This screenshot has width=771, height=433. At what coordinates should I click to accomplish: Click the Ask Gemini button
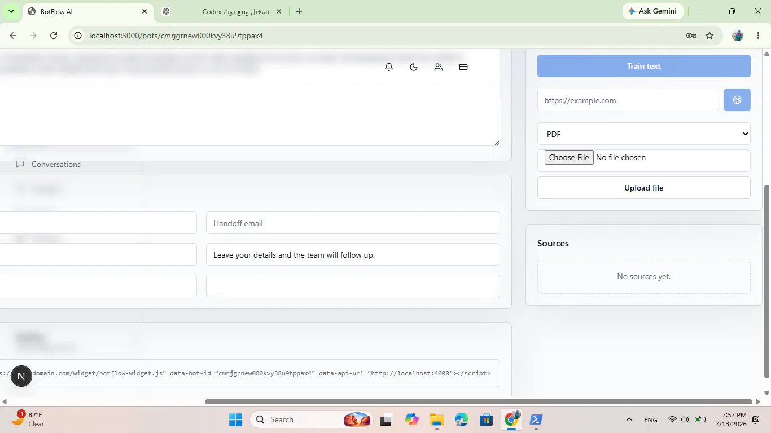click(653, 11)
